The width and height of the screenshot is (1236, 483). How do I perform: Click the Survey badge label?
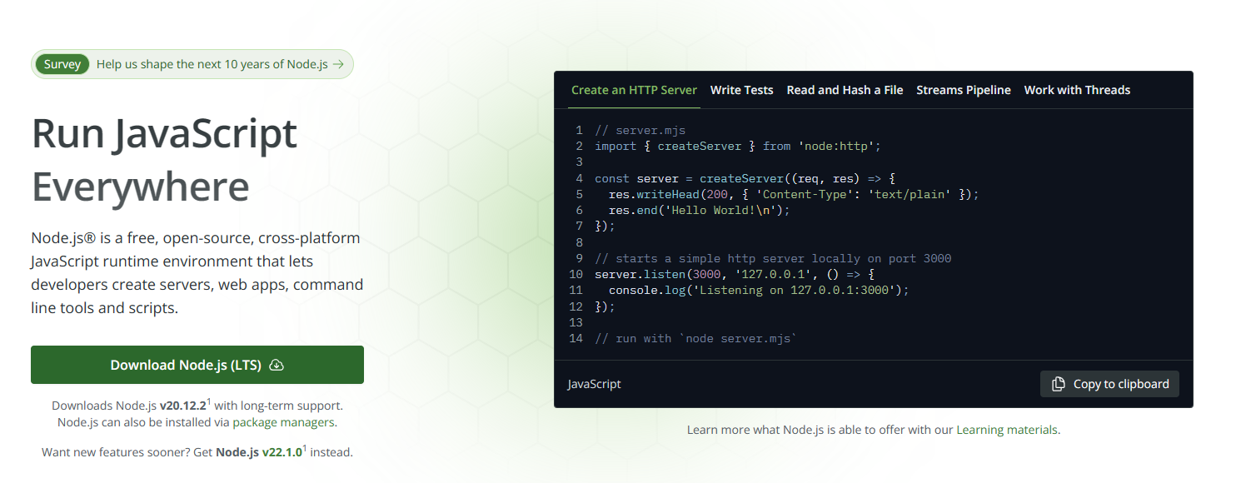pos(62,64)
